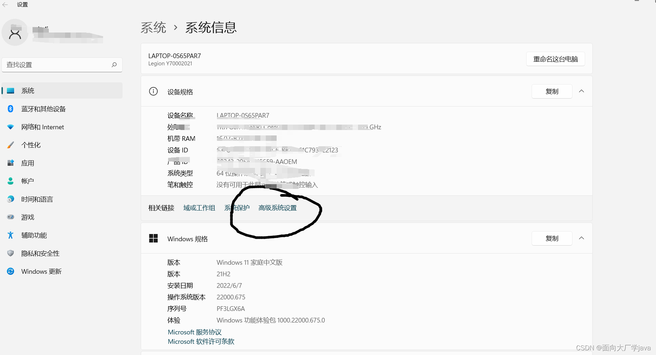Click the Windows logo beside Windows 规格
This screenshot has height=355, width=656.
click(x=153, y=238)
